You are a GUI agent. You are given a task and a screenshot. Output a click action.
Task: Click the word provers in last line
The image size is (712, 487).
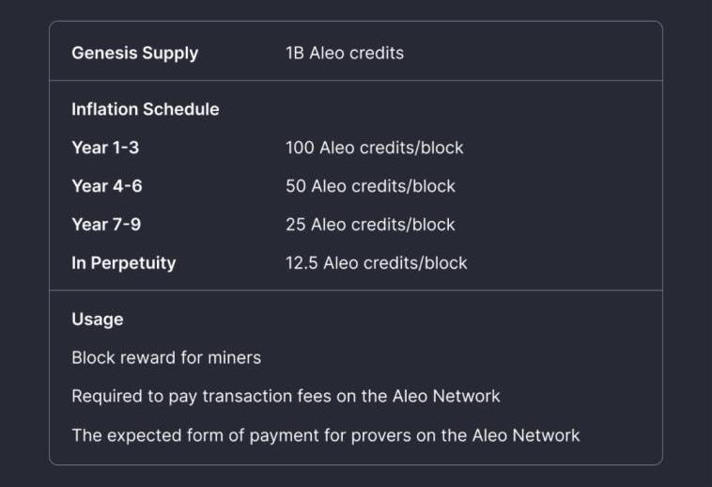tap(381, 436)
